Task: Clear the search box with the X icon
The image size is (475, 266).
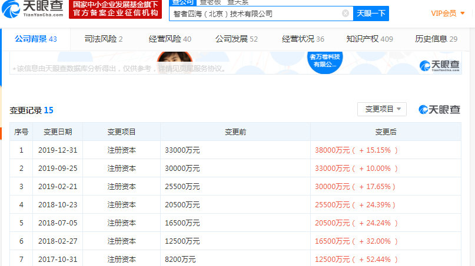Action: click(346, 14)
